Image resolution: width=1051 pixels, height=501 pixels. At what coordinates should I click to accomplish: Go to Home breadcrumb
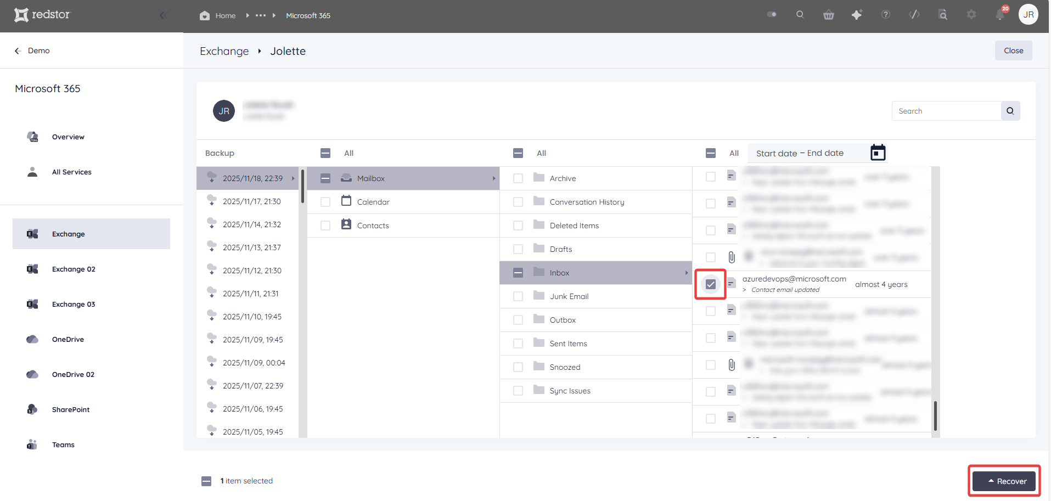[x=218, y=15]
